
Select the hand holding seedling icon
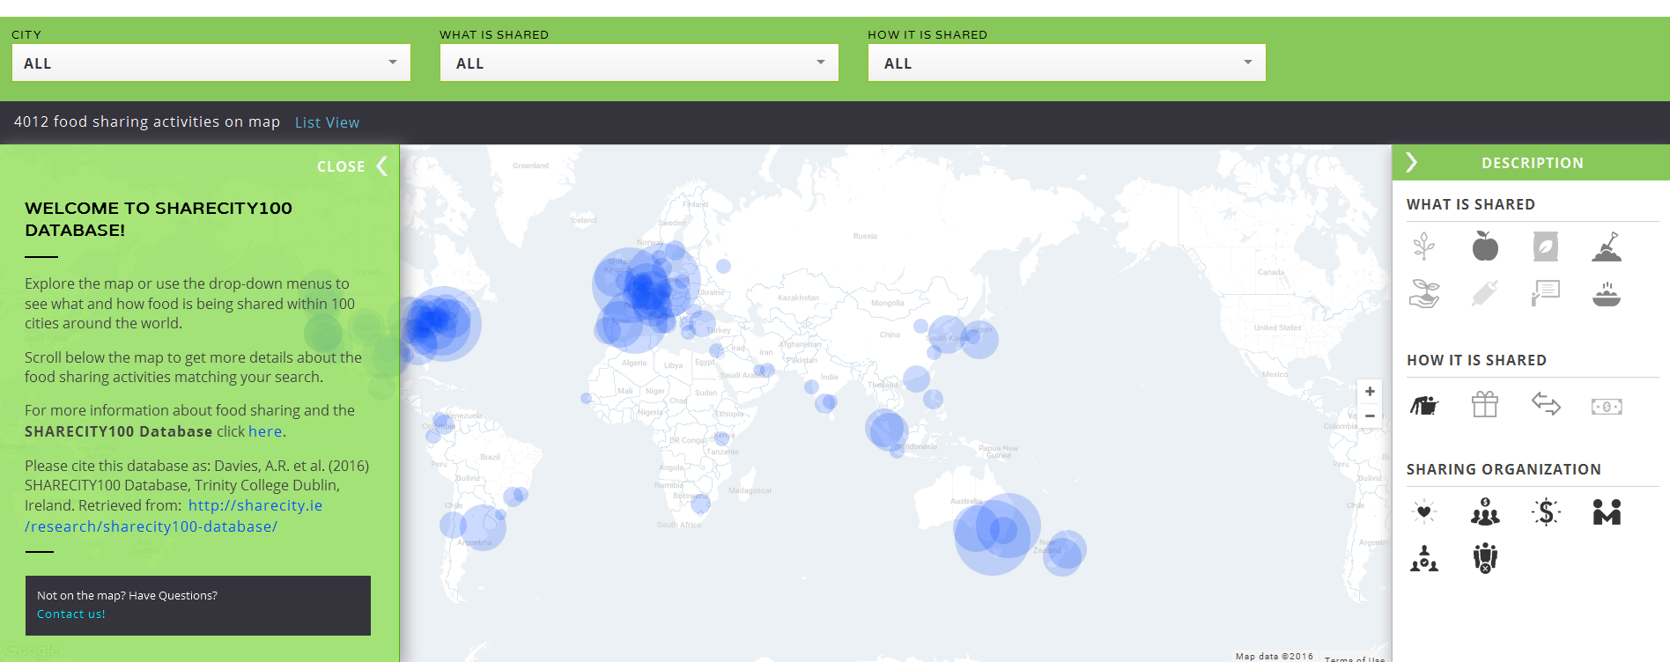click(1424, 293)
